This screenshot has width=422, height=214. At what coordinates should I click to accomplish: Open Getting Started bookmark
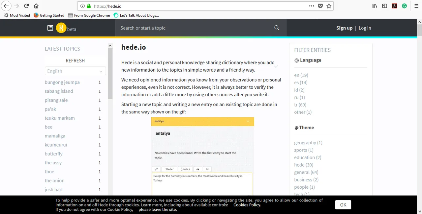pos(49,15)
